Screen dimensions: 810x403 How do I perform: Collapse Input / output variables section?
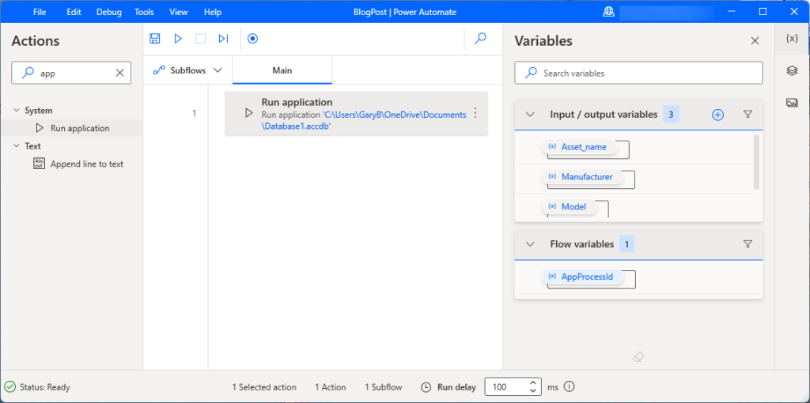point(530,115)
